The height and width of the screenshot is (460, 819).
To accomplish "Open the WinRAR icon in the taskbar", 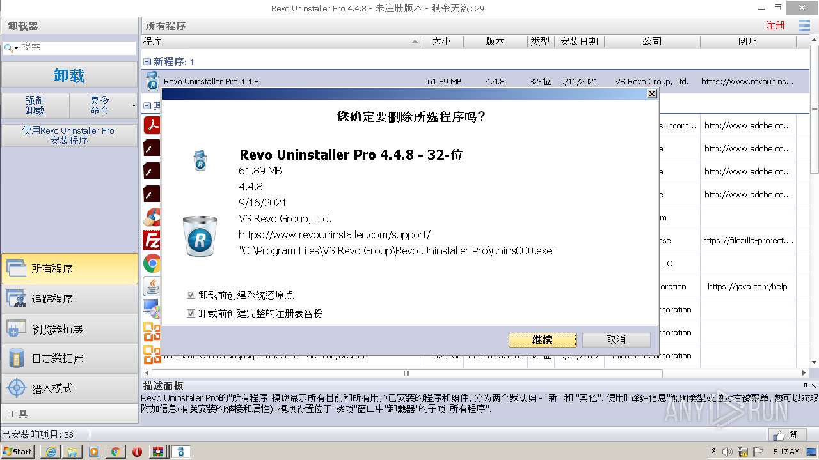I will (158, 452).
